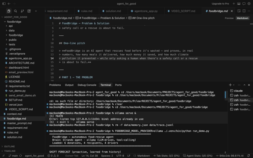Change encoding via UTF-8 status
The image size is (253, 158).
pyautogui.click(x=120, y=156)
